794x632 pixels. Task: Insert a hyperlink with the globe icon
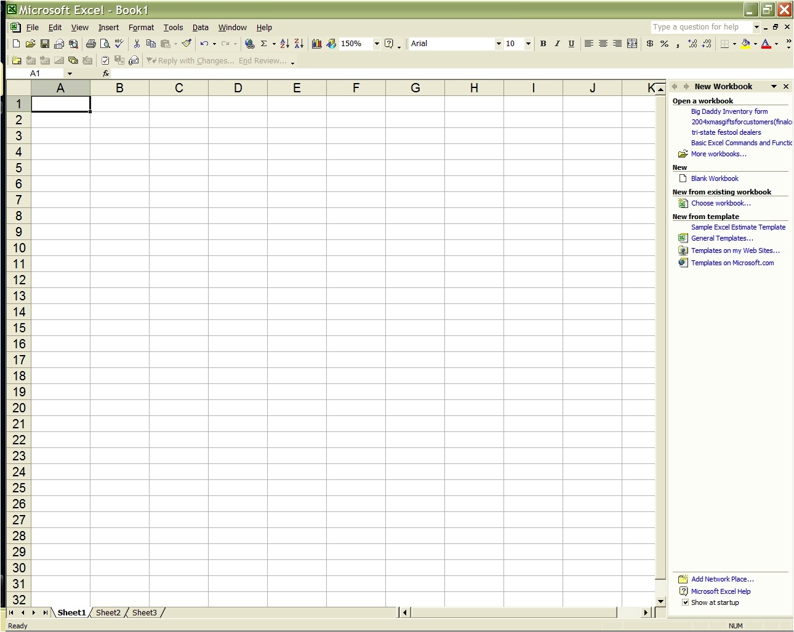click(x=249, y=44)
